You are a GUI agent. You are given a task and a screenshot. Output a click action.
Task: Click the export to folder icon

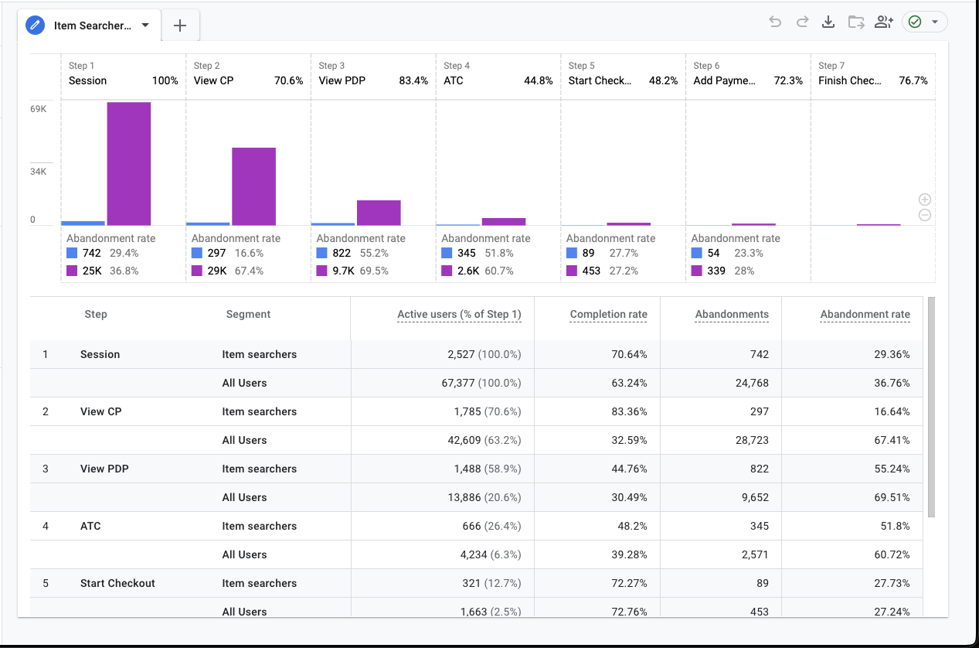(x=856, y=22)
